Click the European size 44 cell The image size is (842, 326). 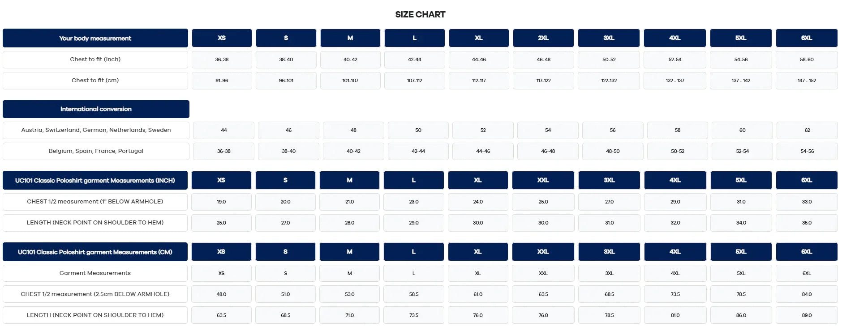tap(224, 130)
